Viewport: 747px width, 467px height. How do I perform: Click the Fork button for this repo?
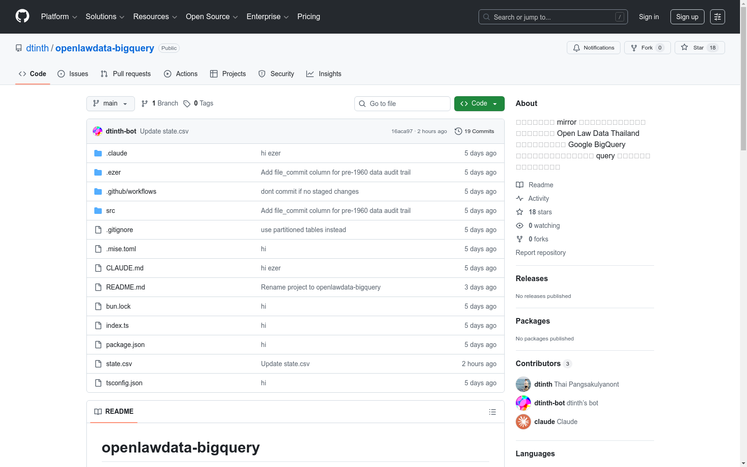tap(647, 48)
